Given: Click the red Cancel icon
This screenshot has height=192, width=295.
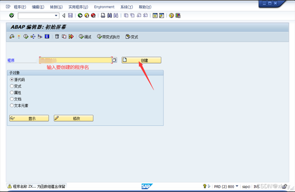Looking at the screenshot, I should [93, 15].
